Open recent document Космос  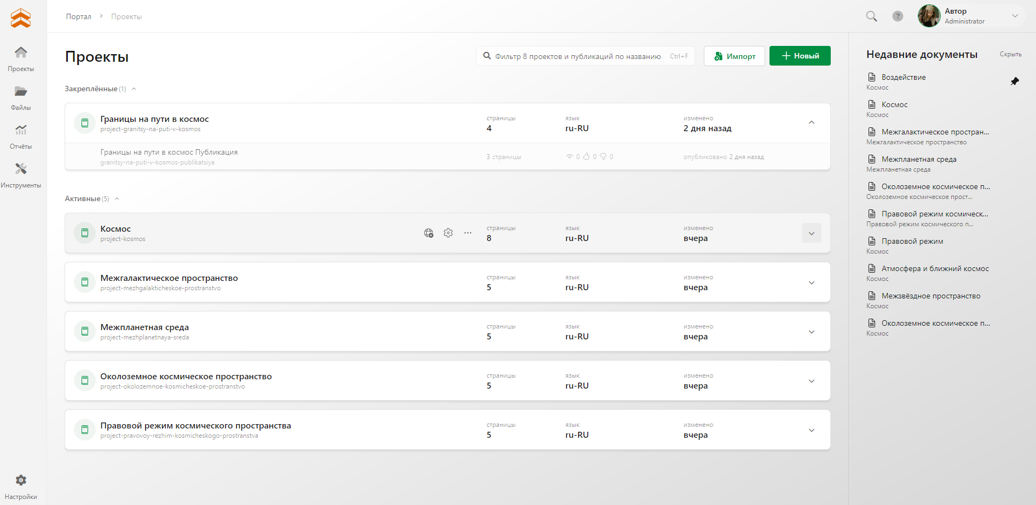click(894, 104)
